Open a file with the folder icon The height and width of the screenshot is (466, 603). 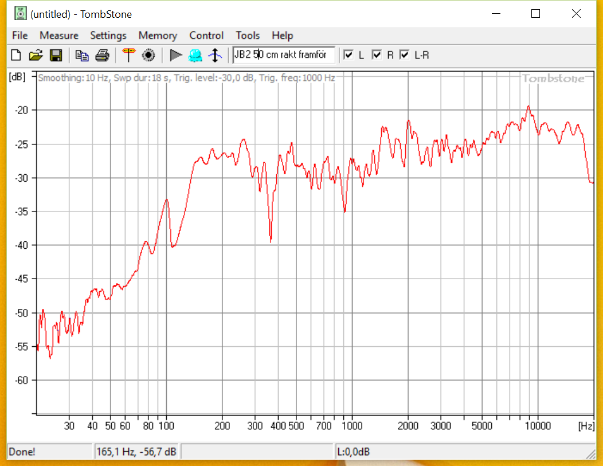click(36, 56)
